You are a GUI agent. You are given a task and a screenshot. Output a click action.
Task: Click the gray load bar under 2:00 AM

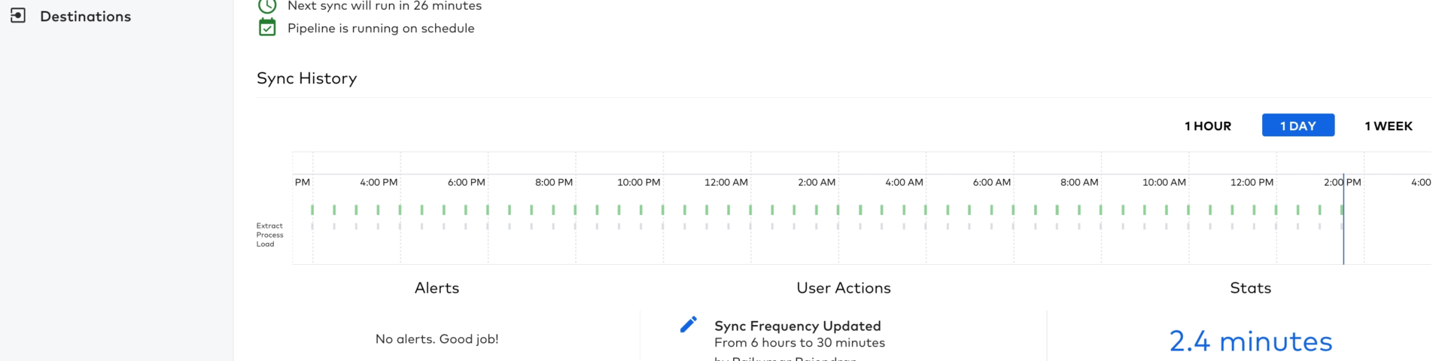[838, 226]
